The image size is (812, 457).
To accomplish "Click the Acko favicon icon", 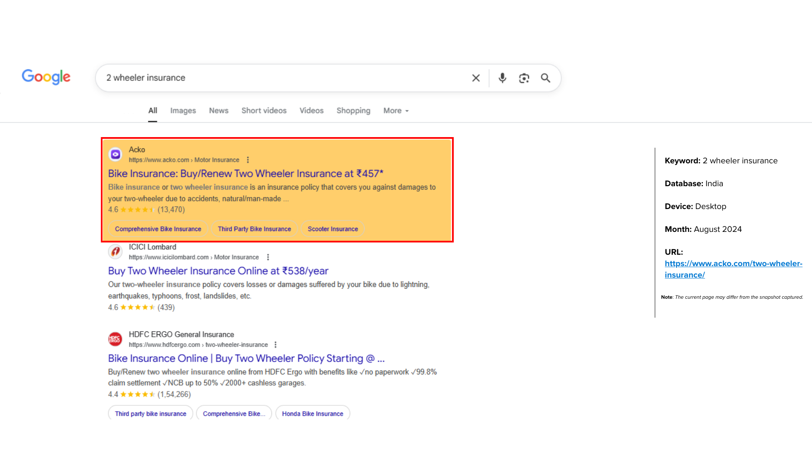I will tap(115, 154).
